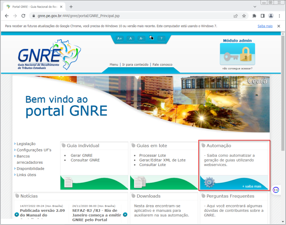
Task: Open Gerar GNRE link
Action: click(82, 156)
